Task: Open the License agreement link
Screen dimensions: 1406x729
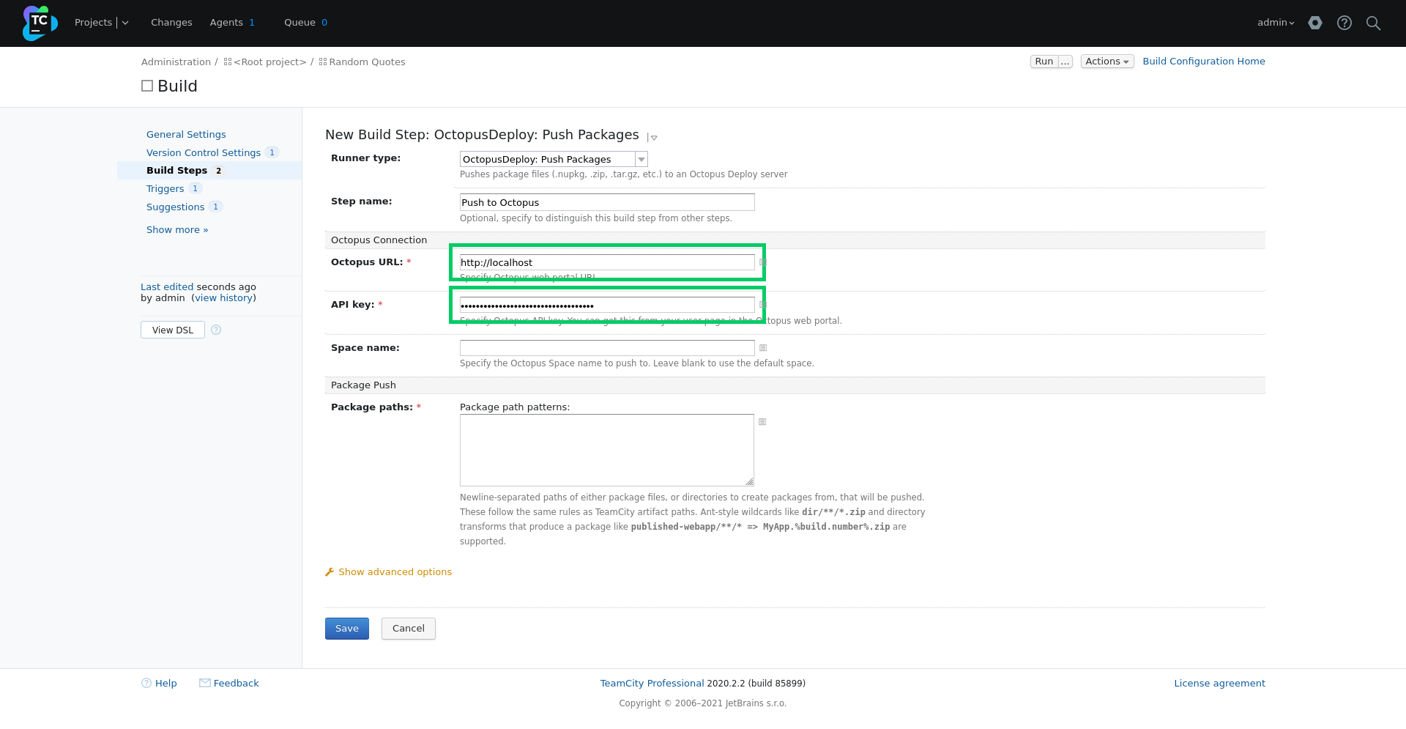Action: pos(1219,684)
